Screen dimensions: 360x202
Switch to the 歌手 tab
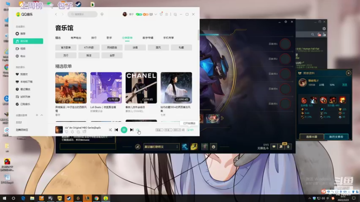click(x=109, y=38)
